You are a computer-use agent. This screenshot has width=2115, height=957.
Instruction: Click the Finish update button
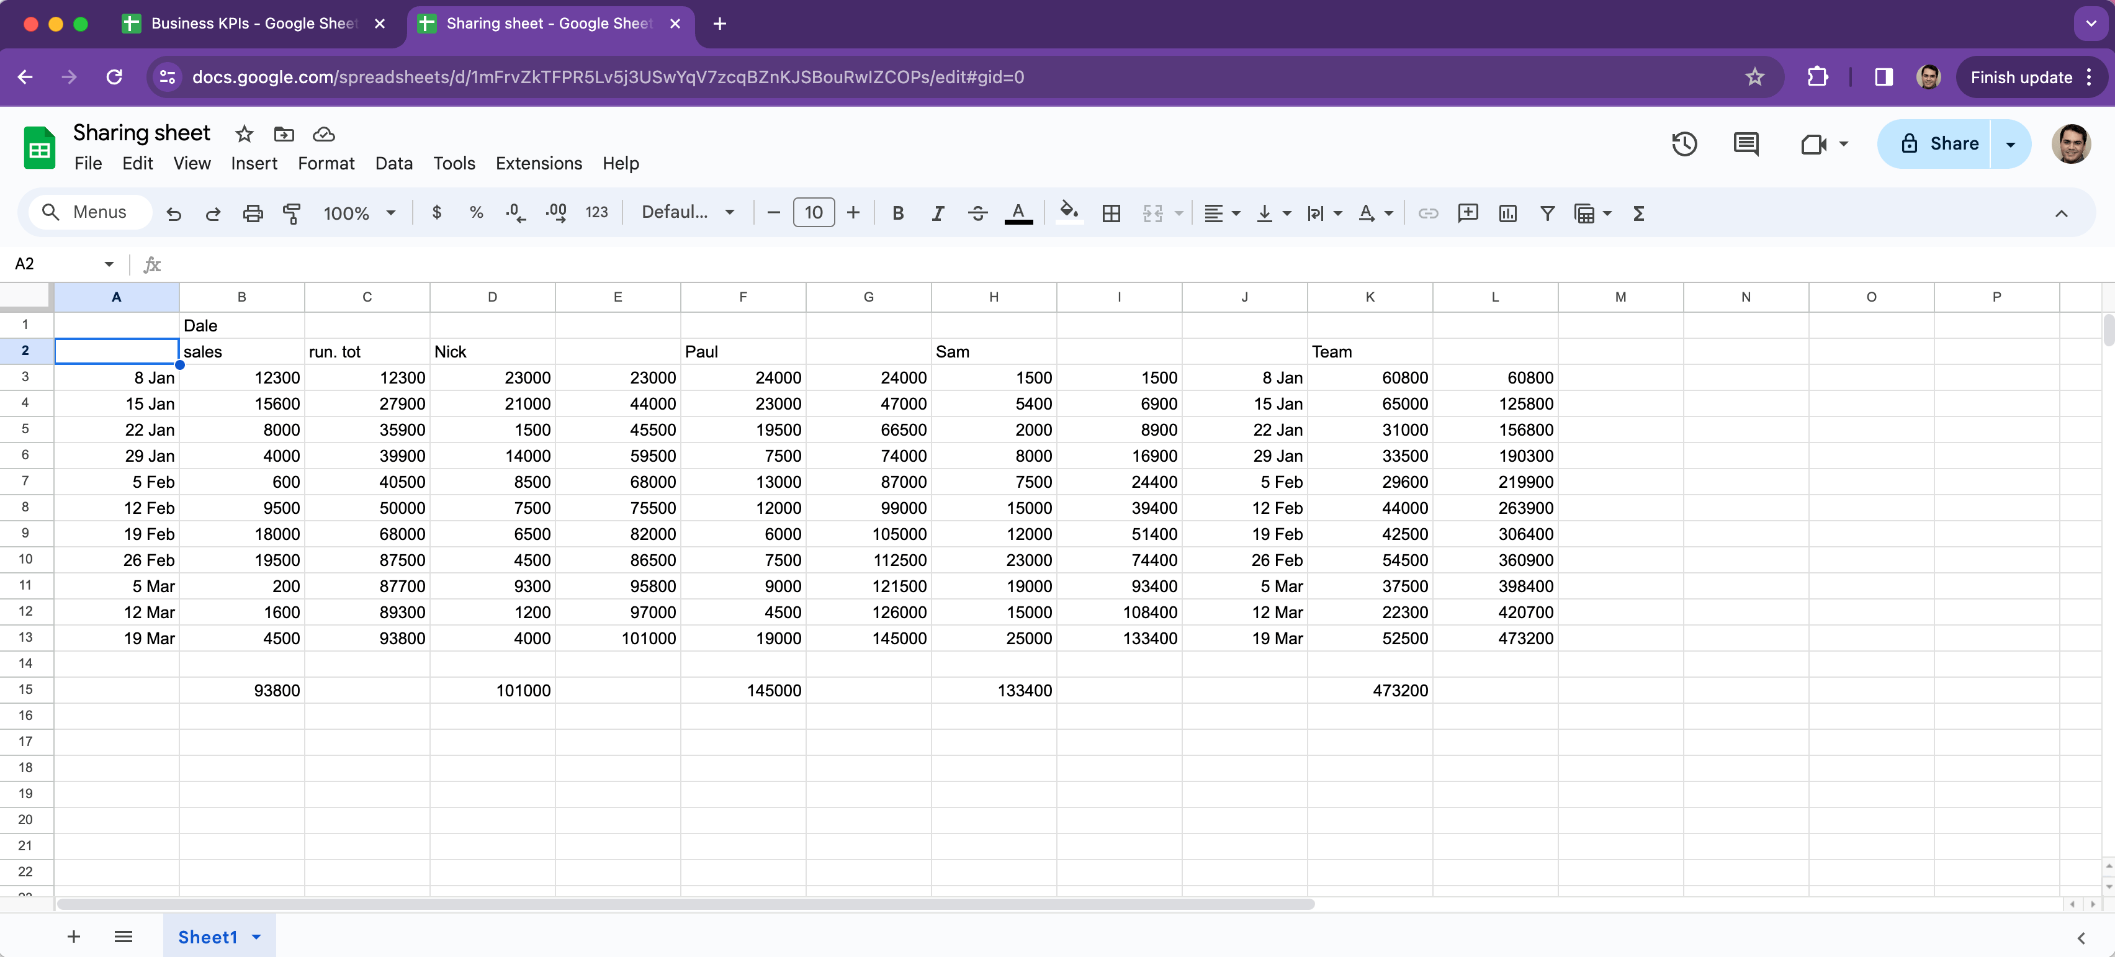[2021, 77]
